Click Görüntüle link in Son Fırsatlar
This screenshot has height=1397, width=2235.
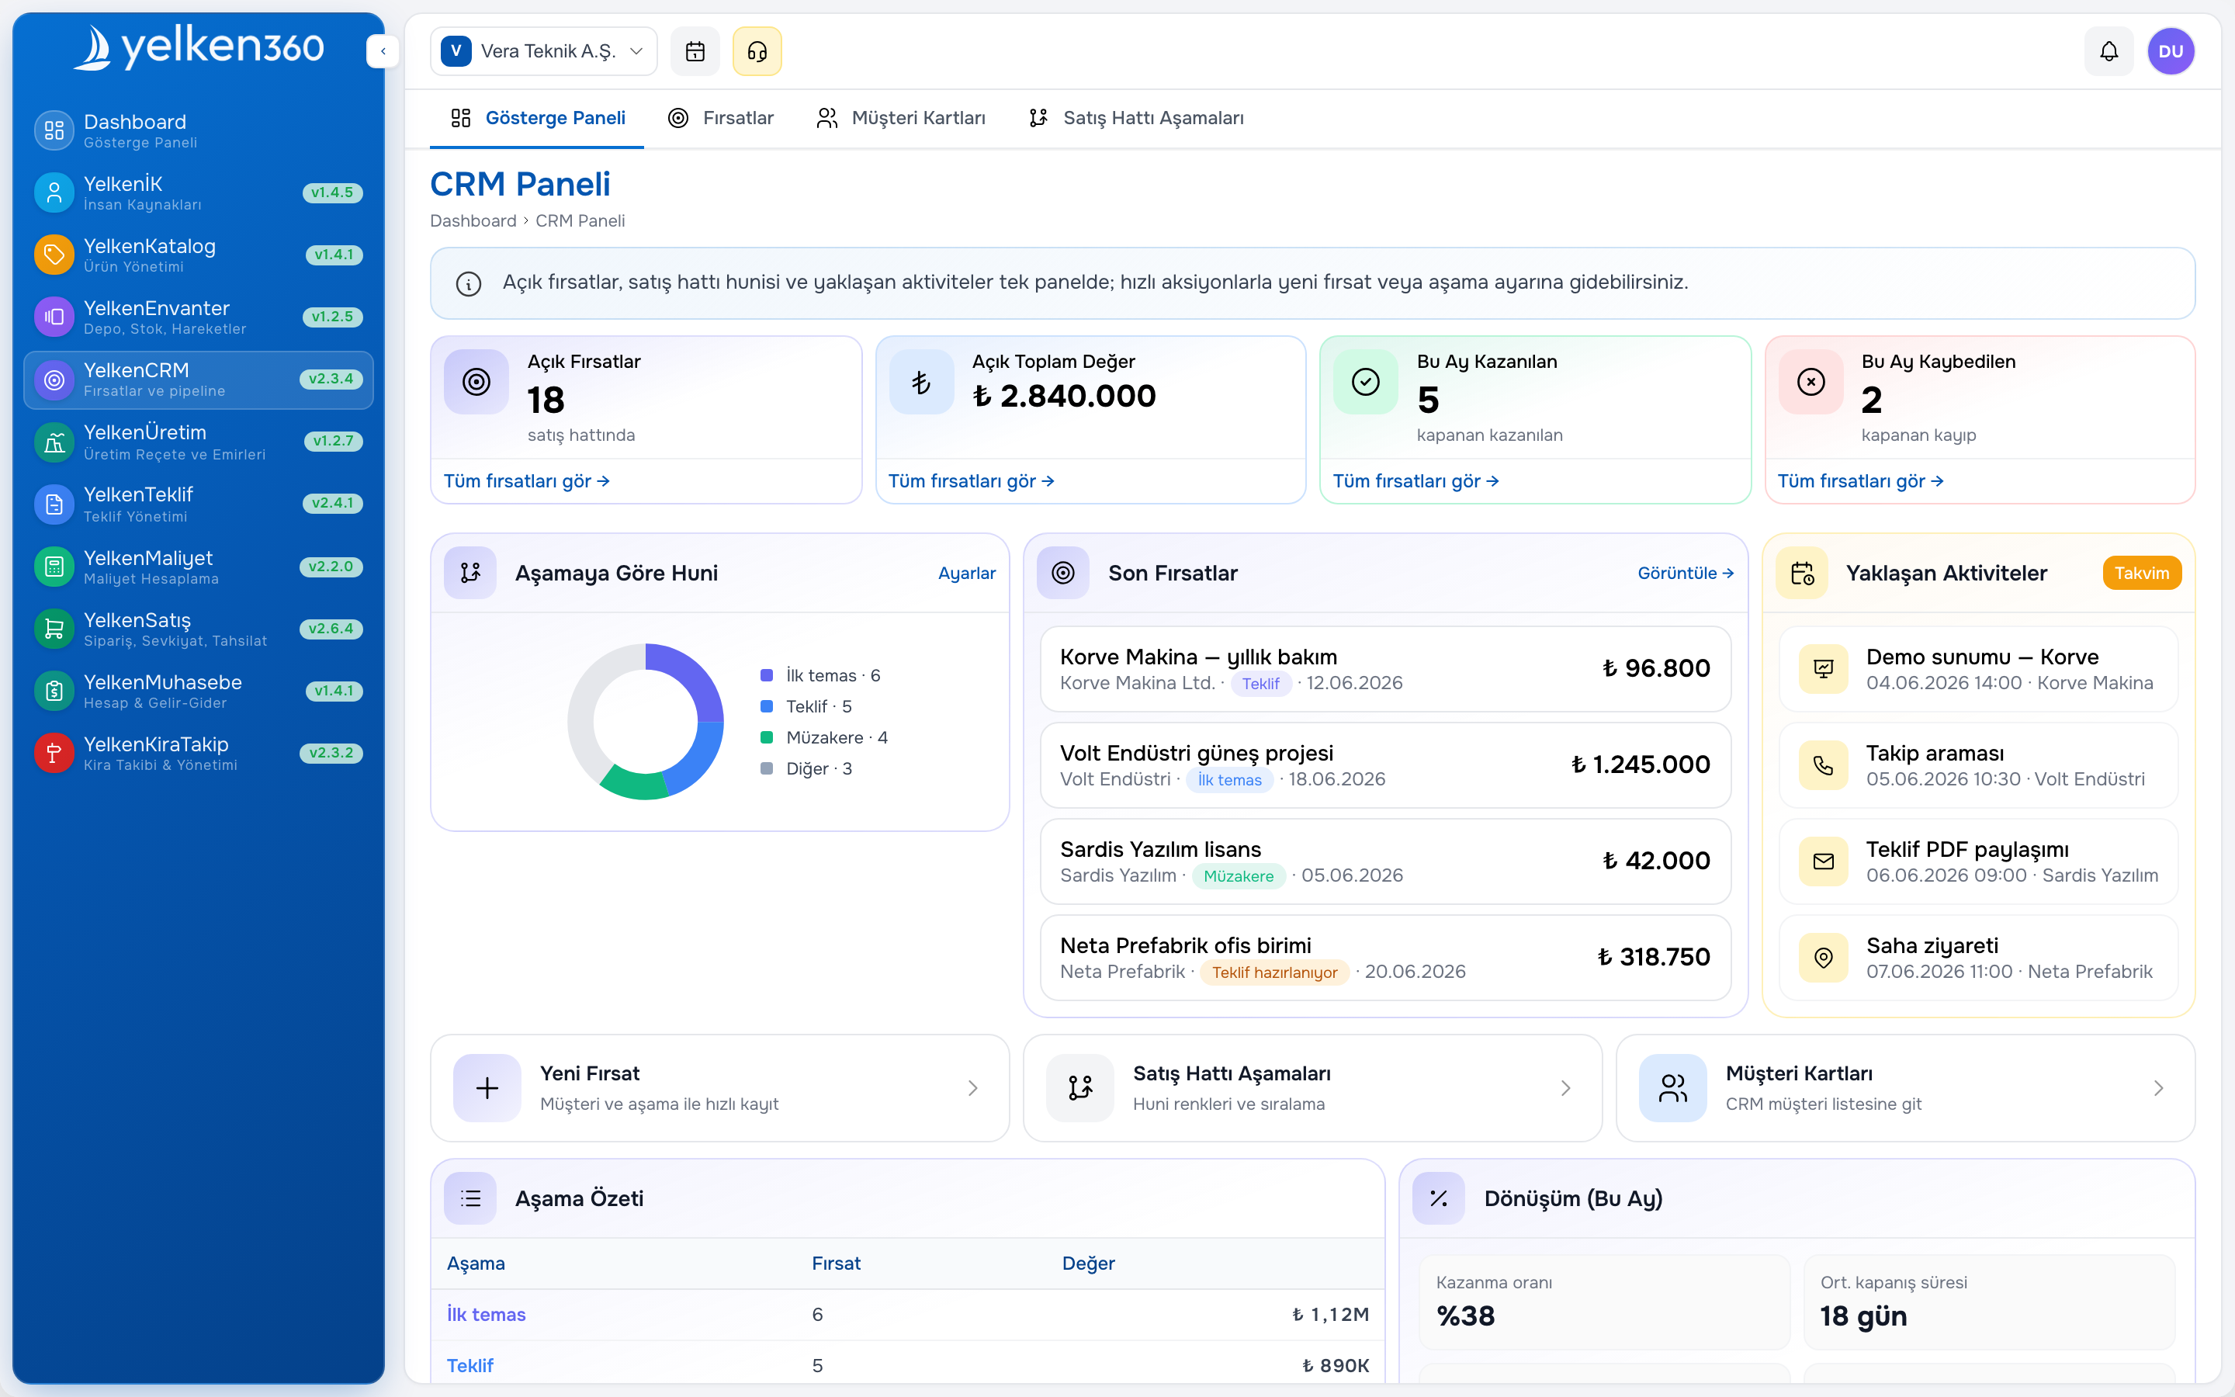pyautogui.click(x=1686, y=573)
